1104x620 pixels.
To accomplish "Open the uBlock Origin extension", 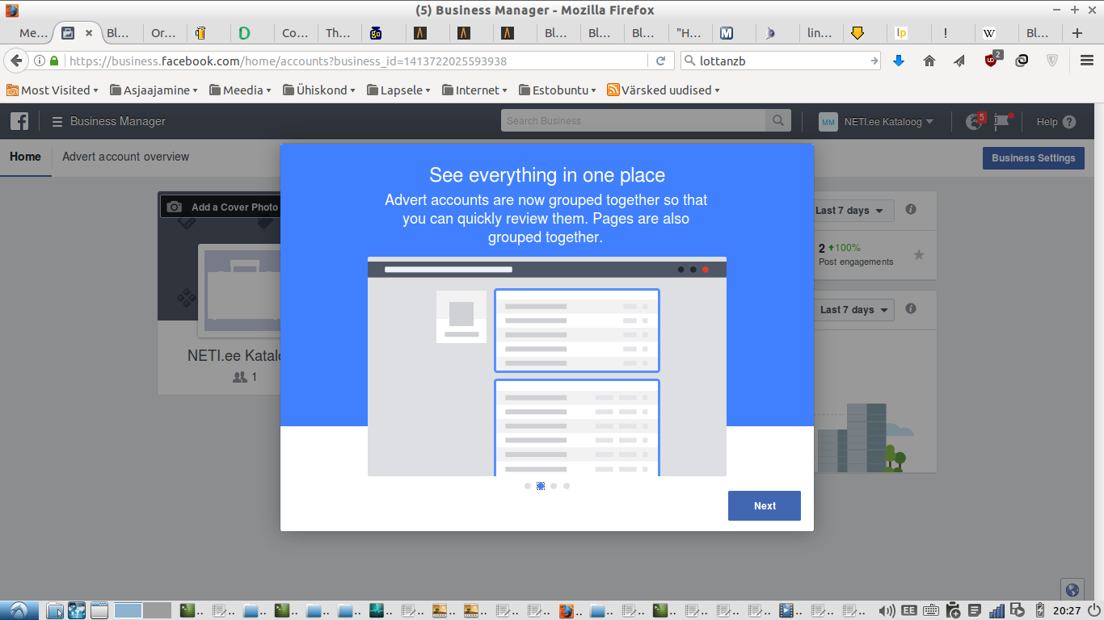I will click(992, 59).
